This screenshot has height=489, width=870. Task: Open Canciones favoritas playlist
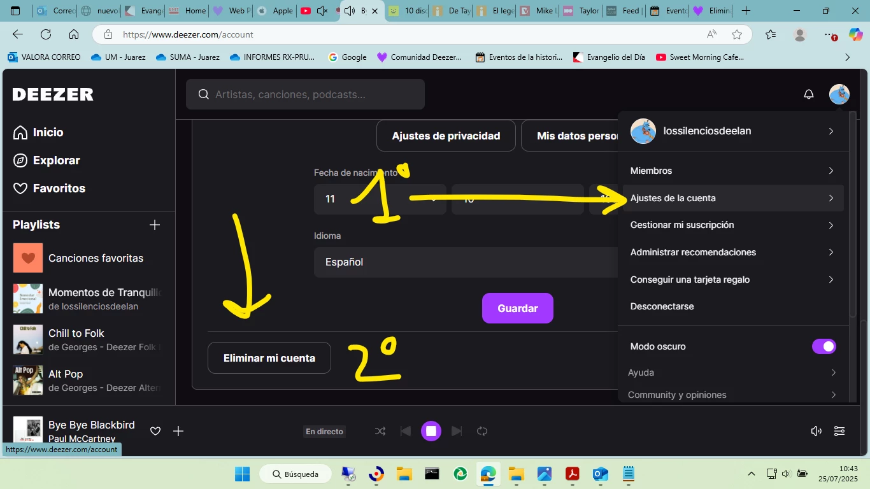point(88,258)
